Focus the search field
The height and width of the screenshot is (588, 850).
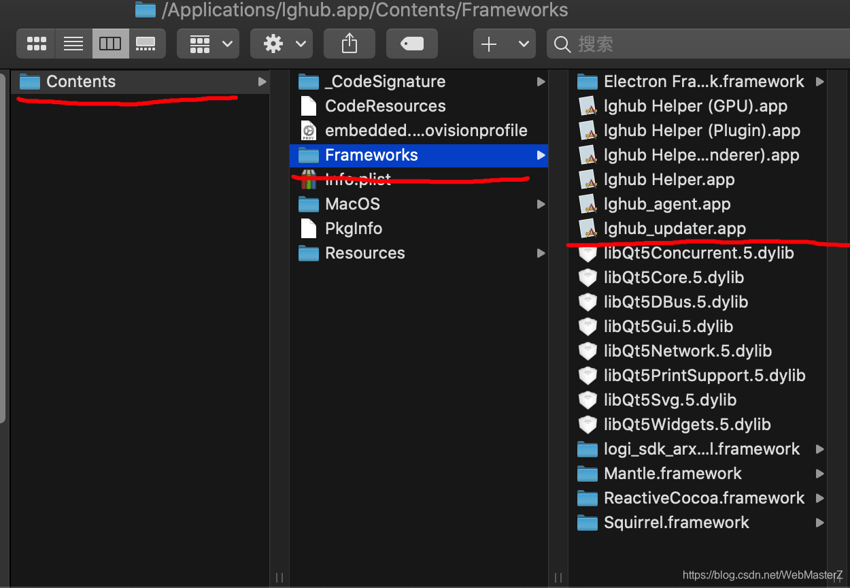tap(698, 44)
